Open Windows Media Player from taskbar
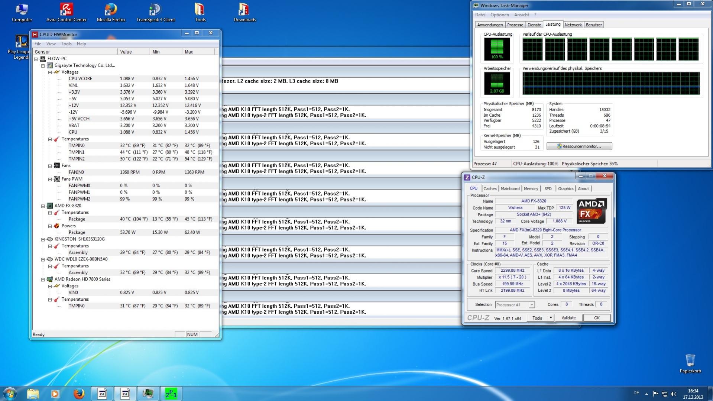713x401 pixels. tap(55, 394)
